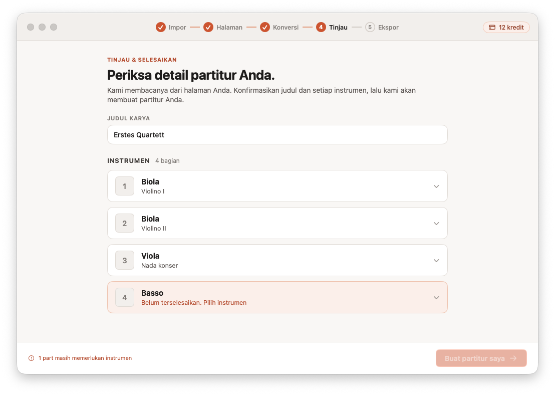Click the Buat partitur saya button
This screenshot has height=395, width=555.
point(481,358)
